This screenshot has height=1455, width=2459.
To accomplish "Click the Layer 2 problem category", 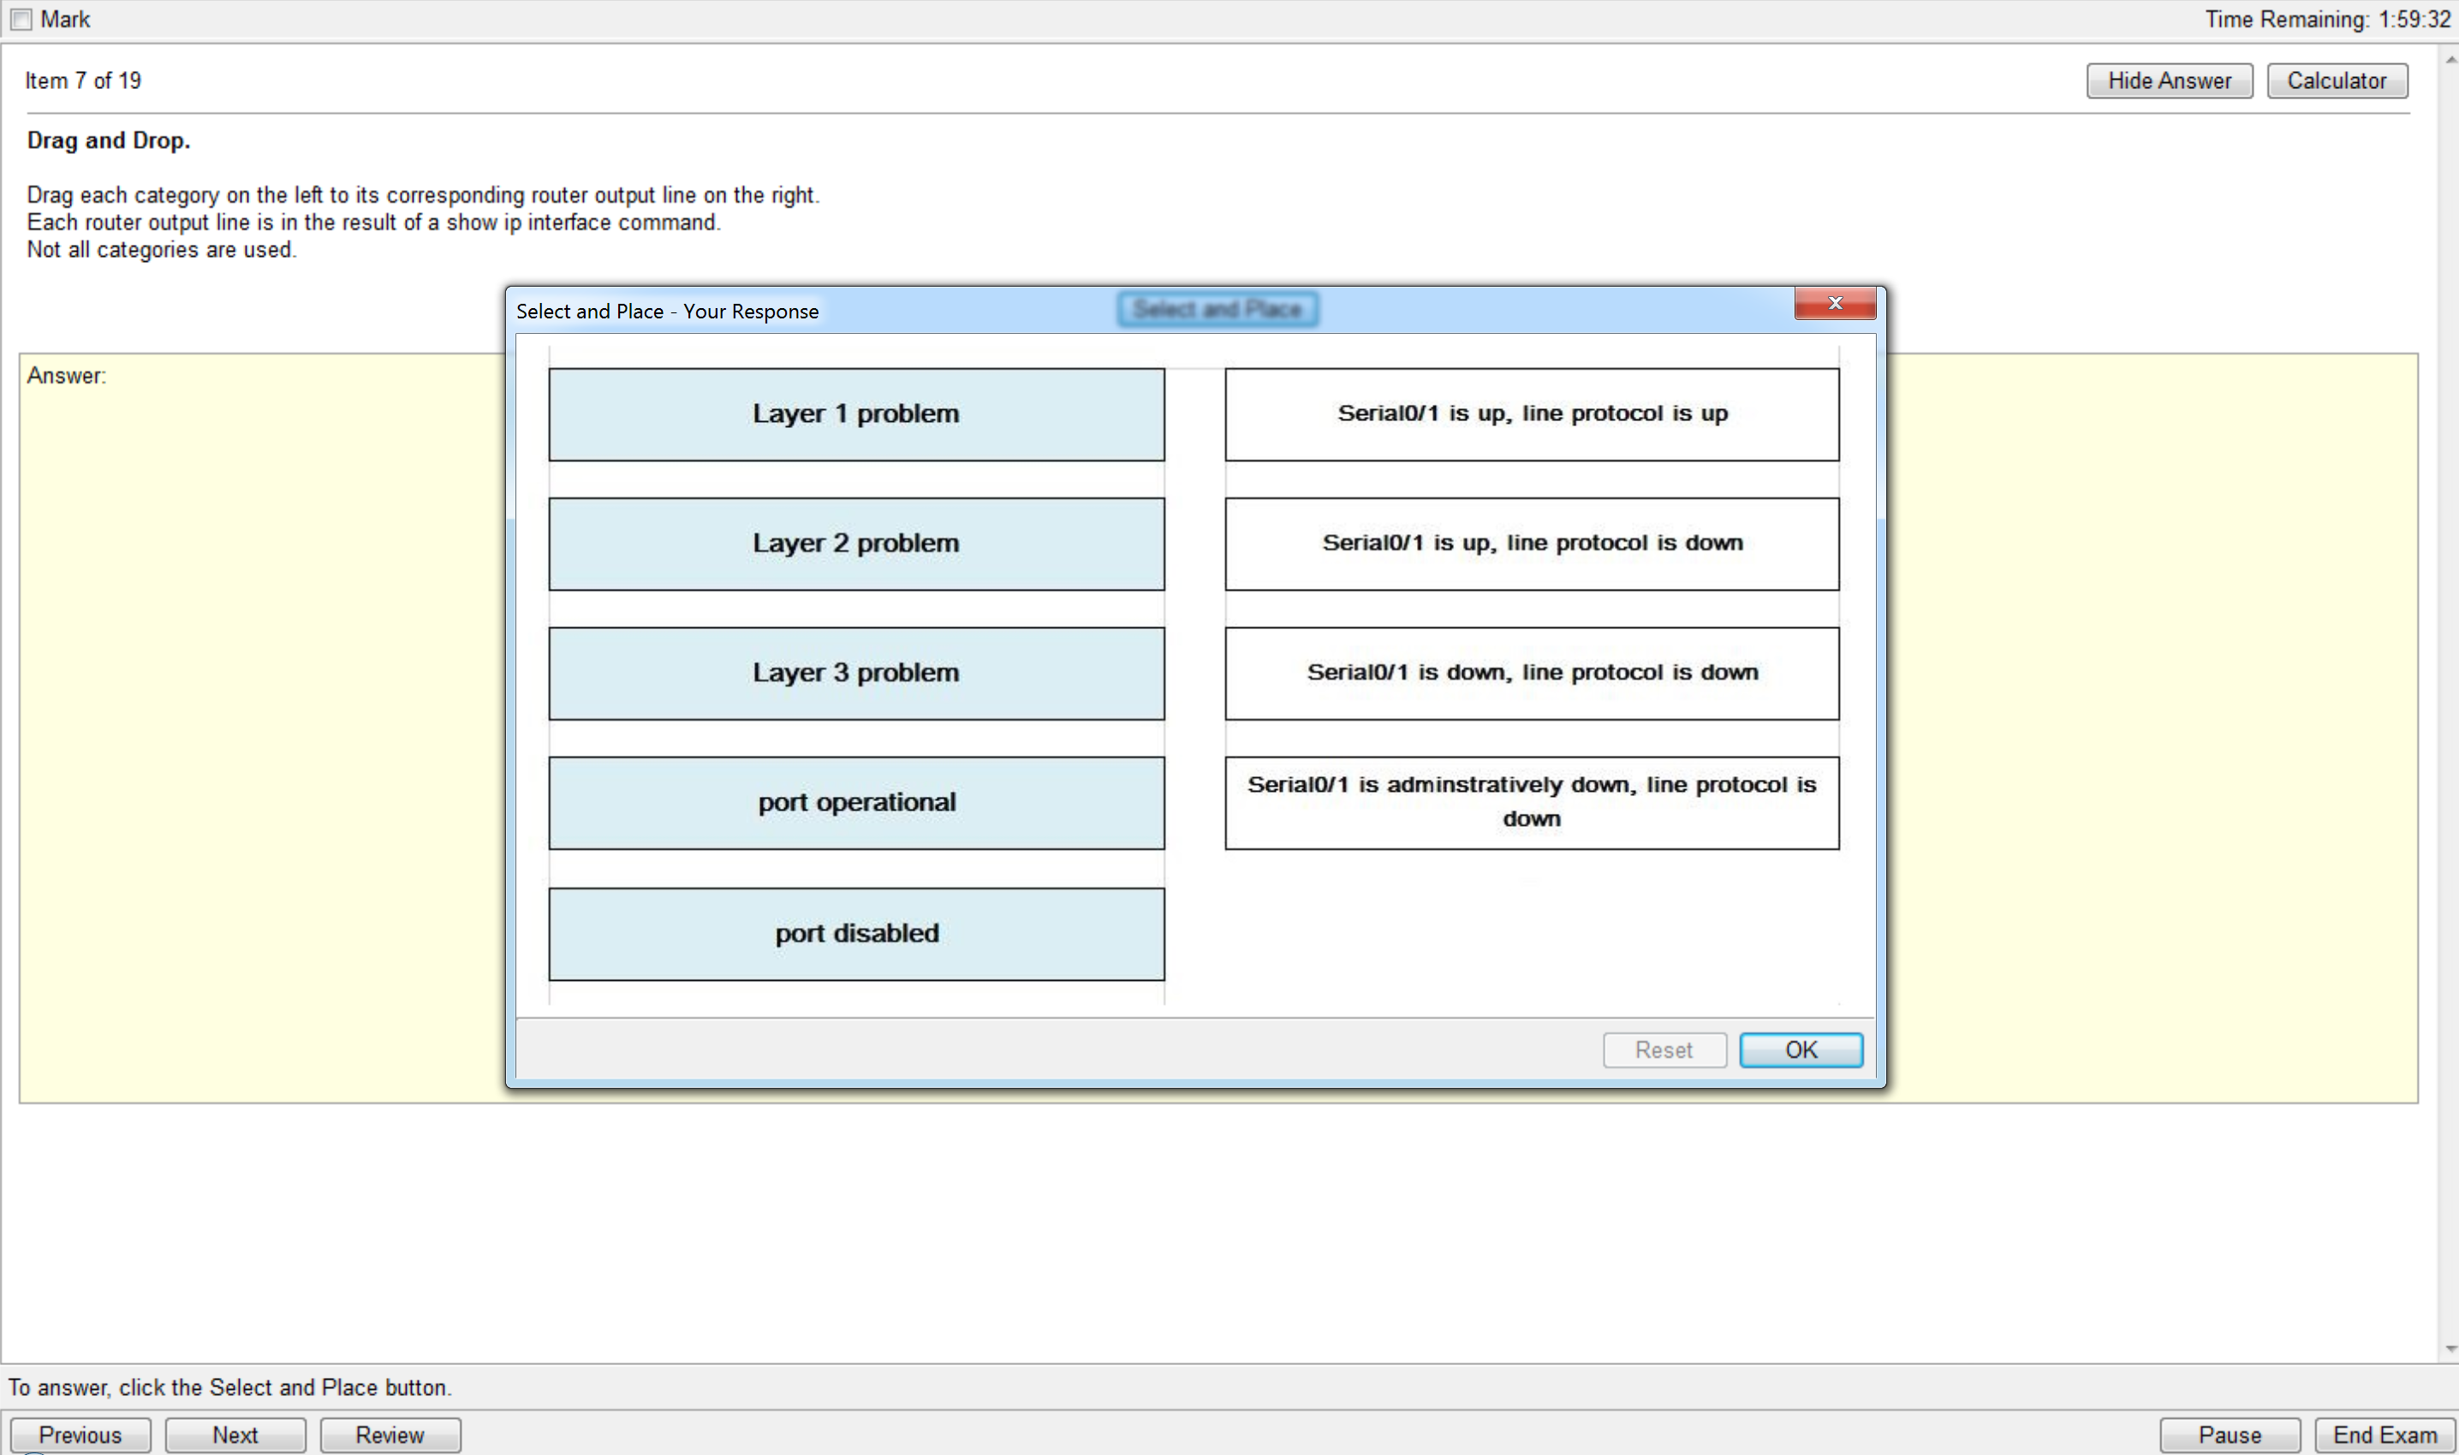I will coord(856,542).
